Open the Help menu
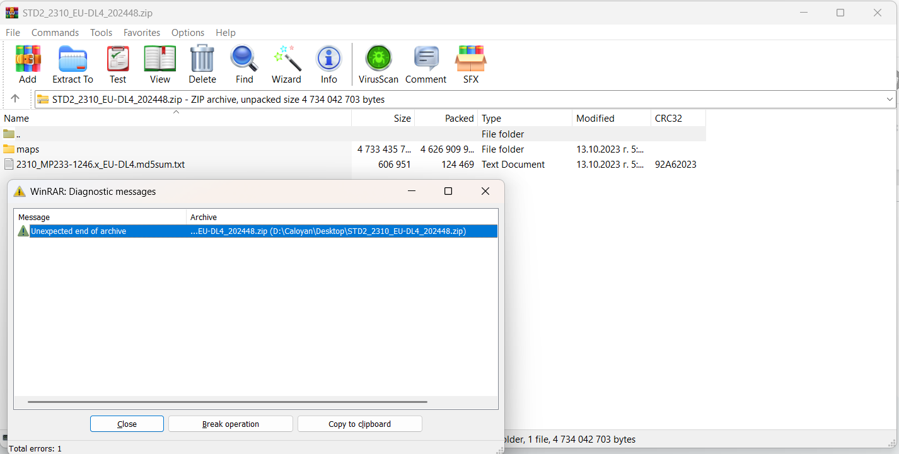 (x=226, y=32)
